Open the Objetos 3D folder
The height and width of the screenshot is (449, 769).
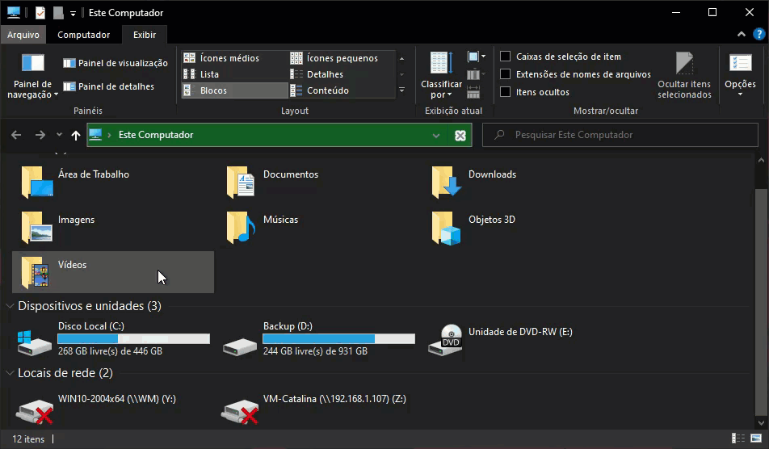(x=523, y=227)
